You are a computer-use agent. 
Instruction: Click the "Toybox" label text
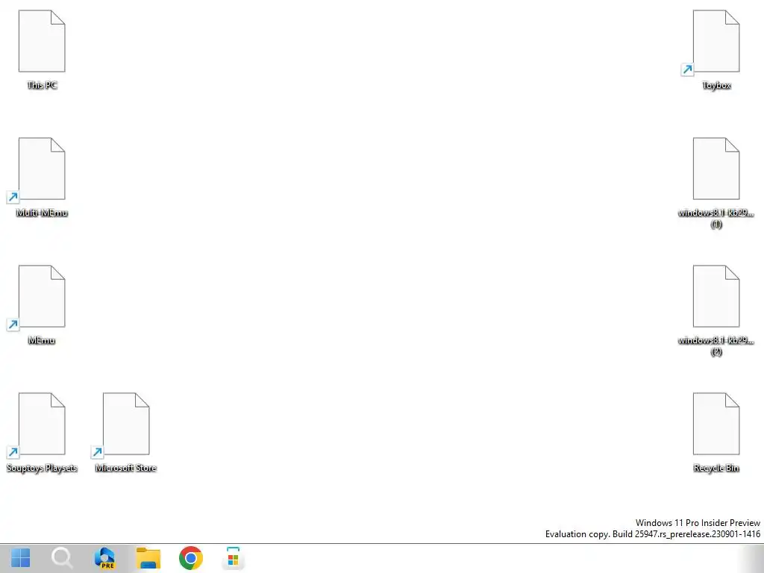click(x=716, y=85)
